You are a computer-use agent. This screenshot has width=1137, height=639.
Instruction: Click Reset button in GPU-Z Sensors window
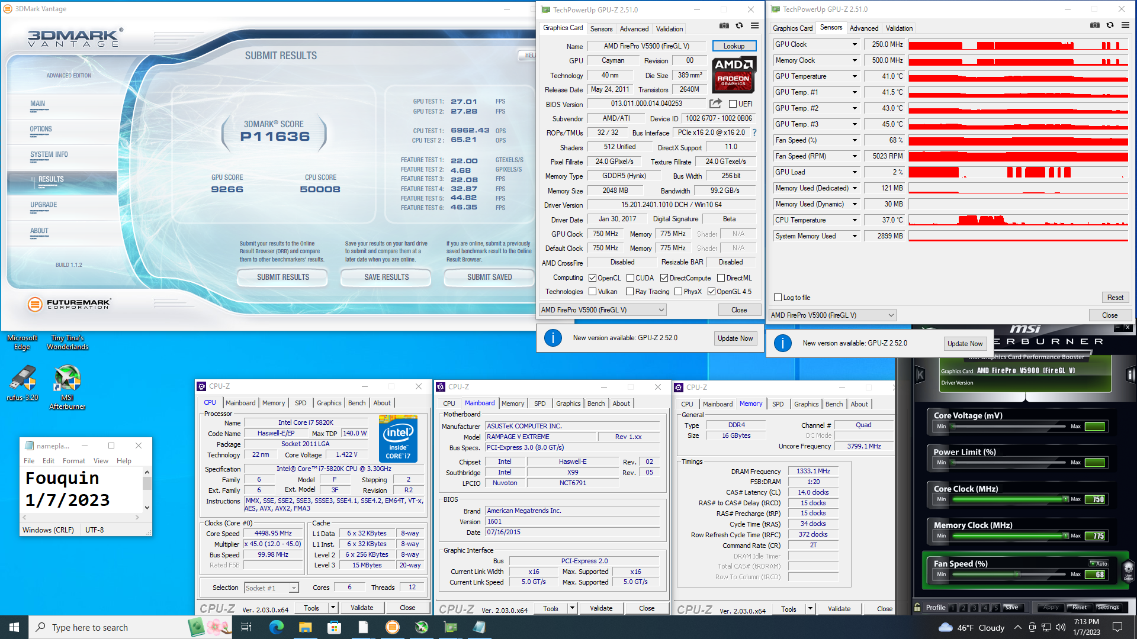coord(1115,298)
